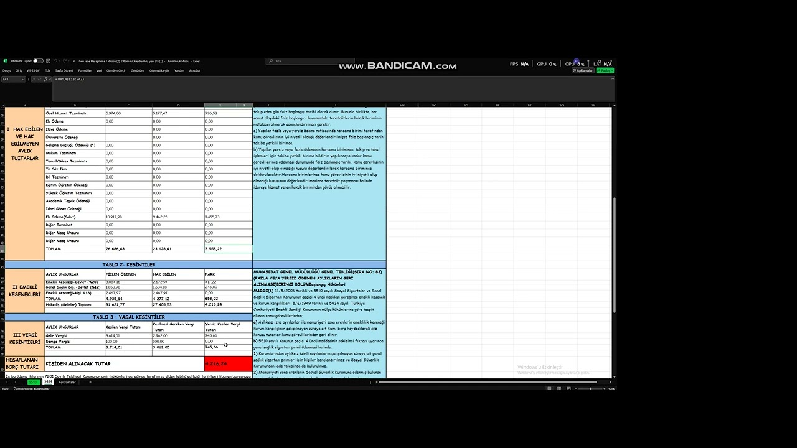Open the Ekle ribbon tab

coord(47,70)
